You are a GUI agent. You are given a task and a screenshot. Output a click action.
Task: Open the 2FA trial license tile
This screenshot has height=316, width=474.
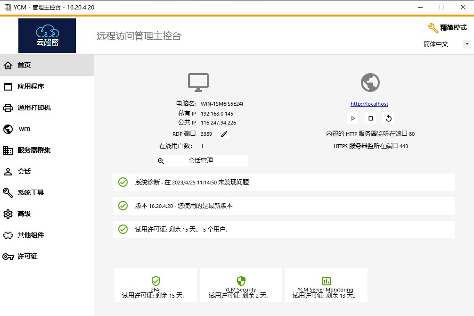(155, 285)
